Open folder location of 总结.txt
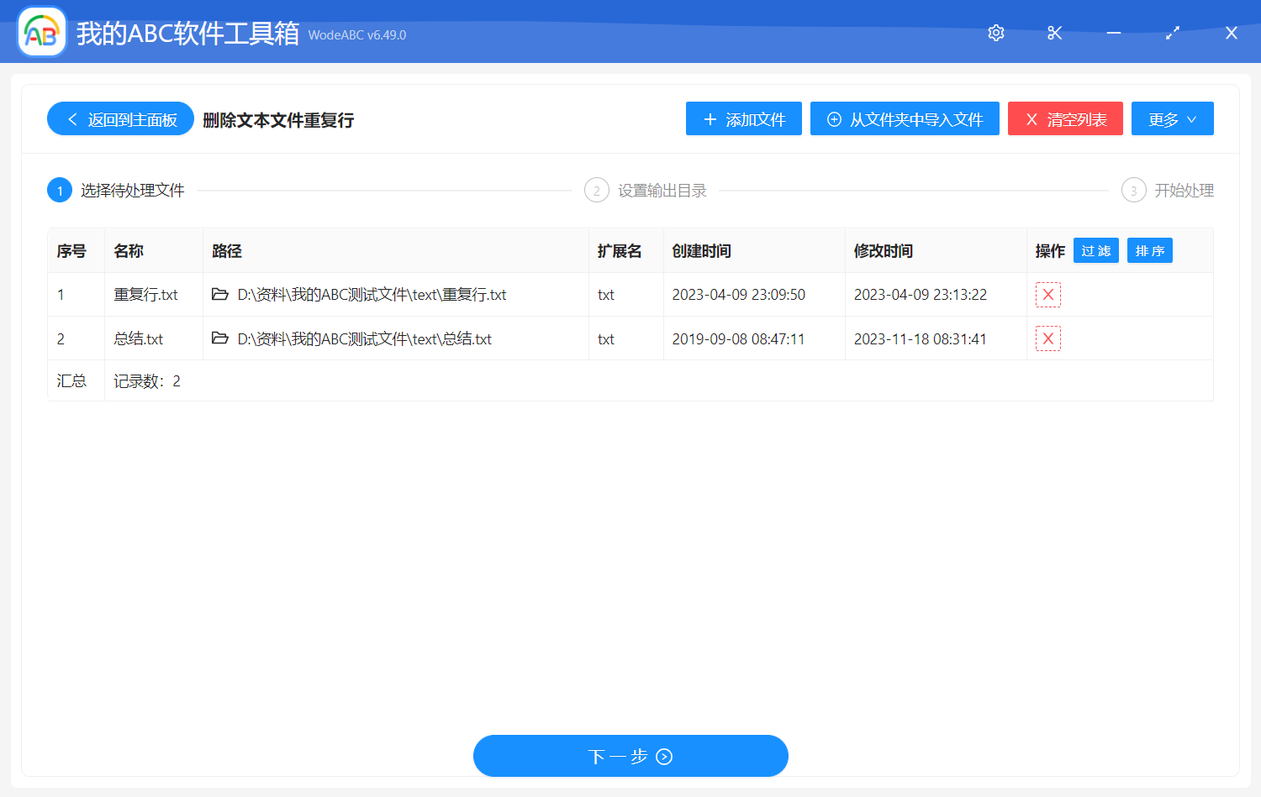 tap(219, 338)
